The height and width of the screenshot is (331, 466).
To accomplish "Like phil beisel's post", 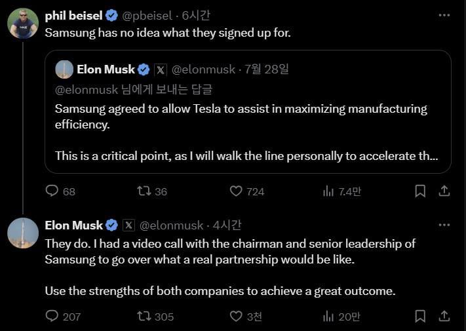I will [x=237, y=191].
